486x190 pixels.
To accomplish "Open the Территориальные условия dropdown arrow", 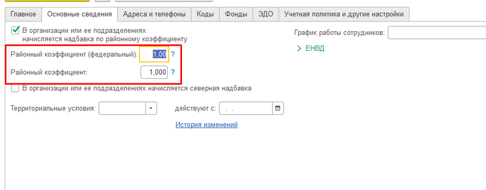I will pyautogui.click(x=151, y=108).
